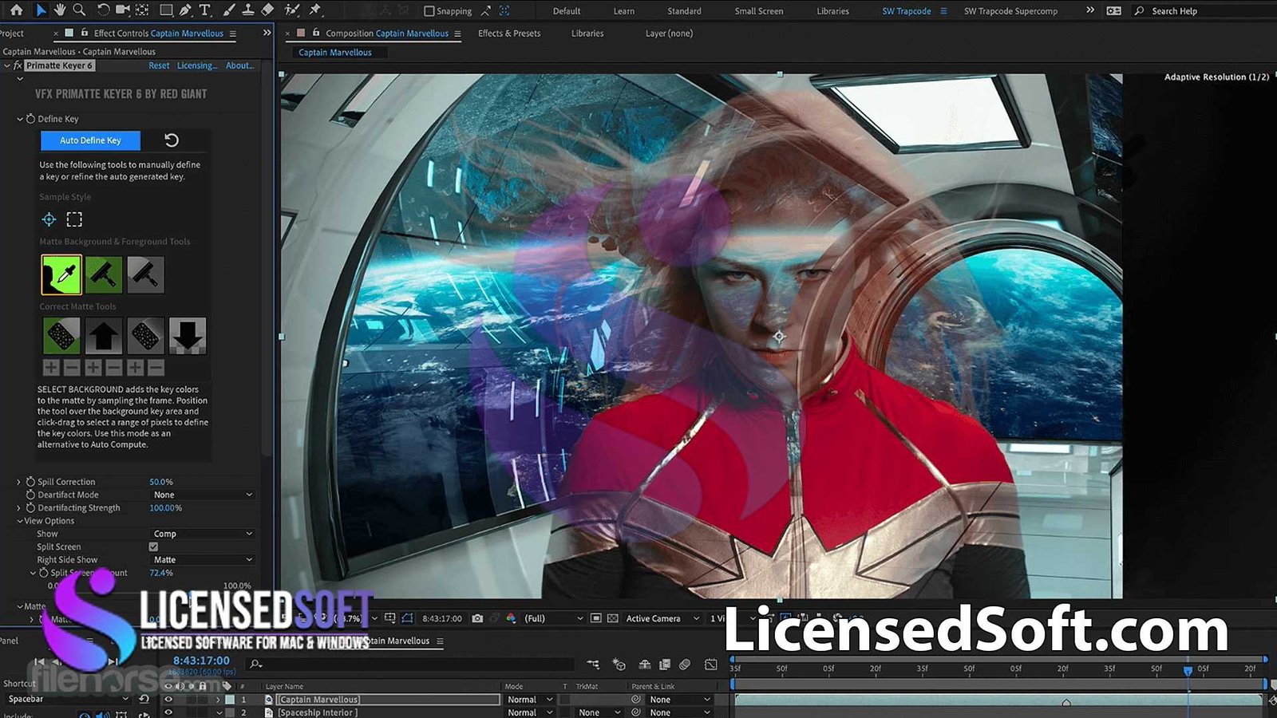Toggle the Spill Correction stopwatch

[30, 482]
